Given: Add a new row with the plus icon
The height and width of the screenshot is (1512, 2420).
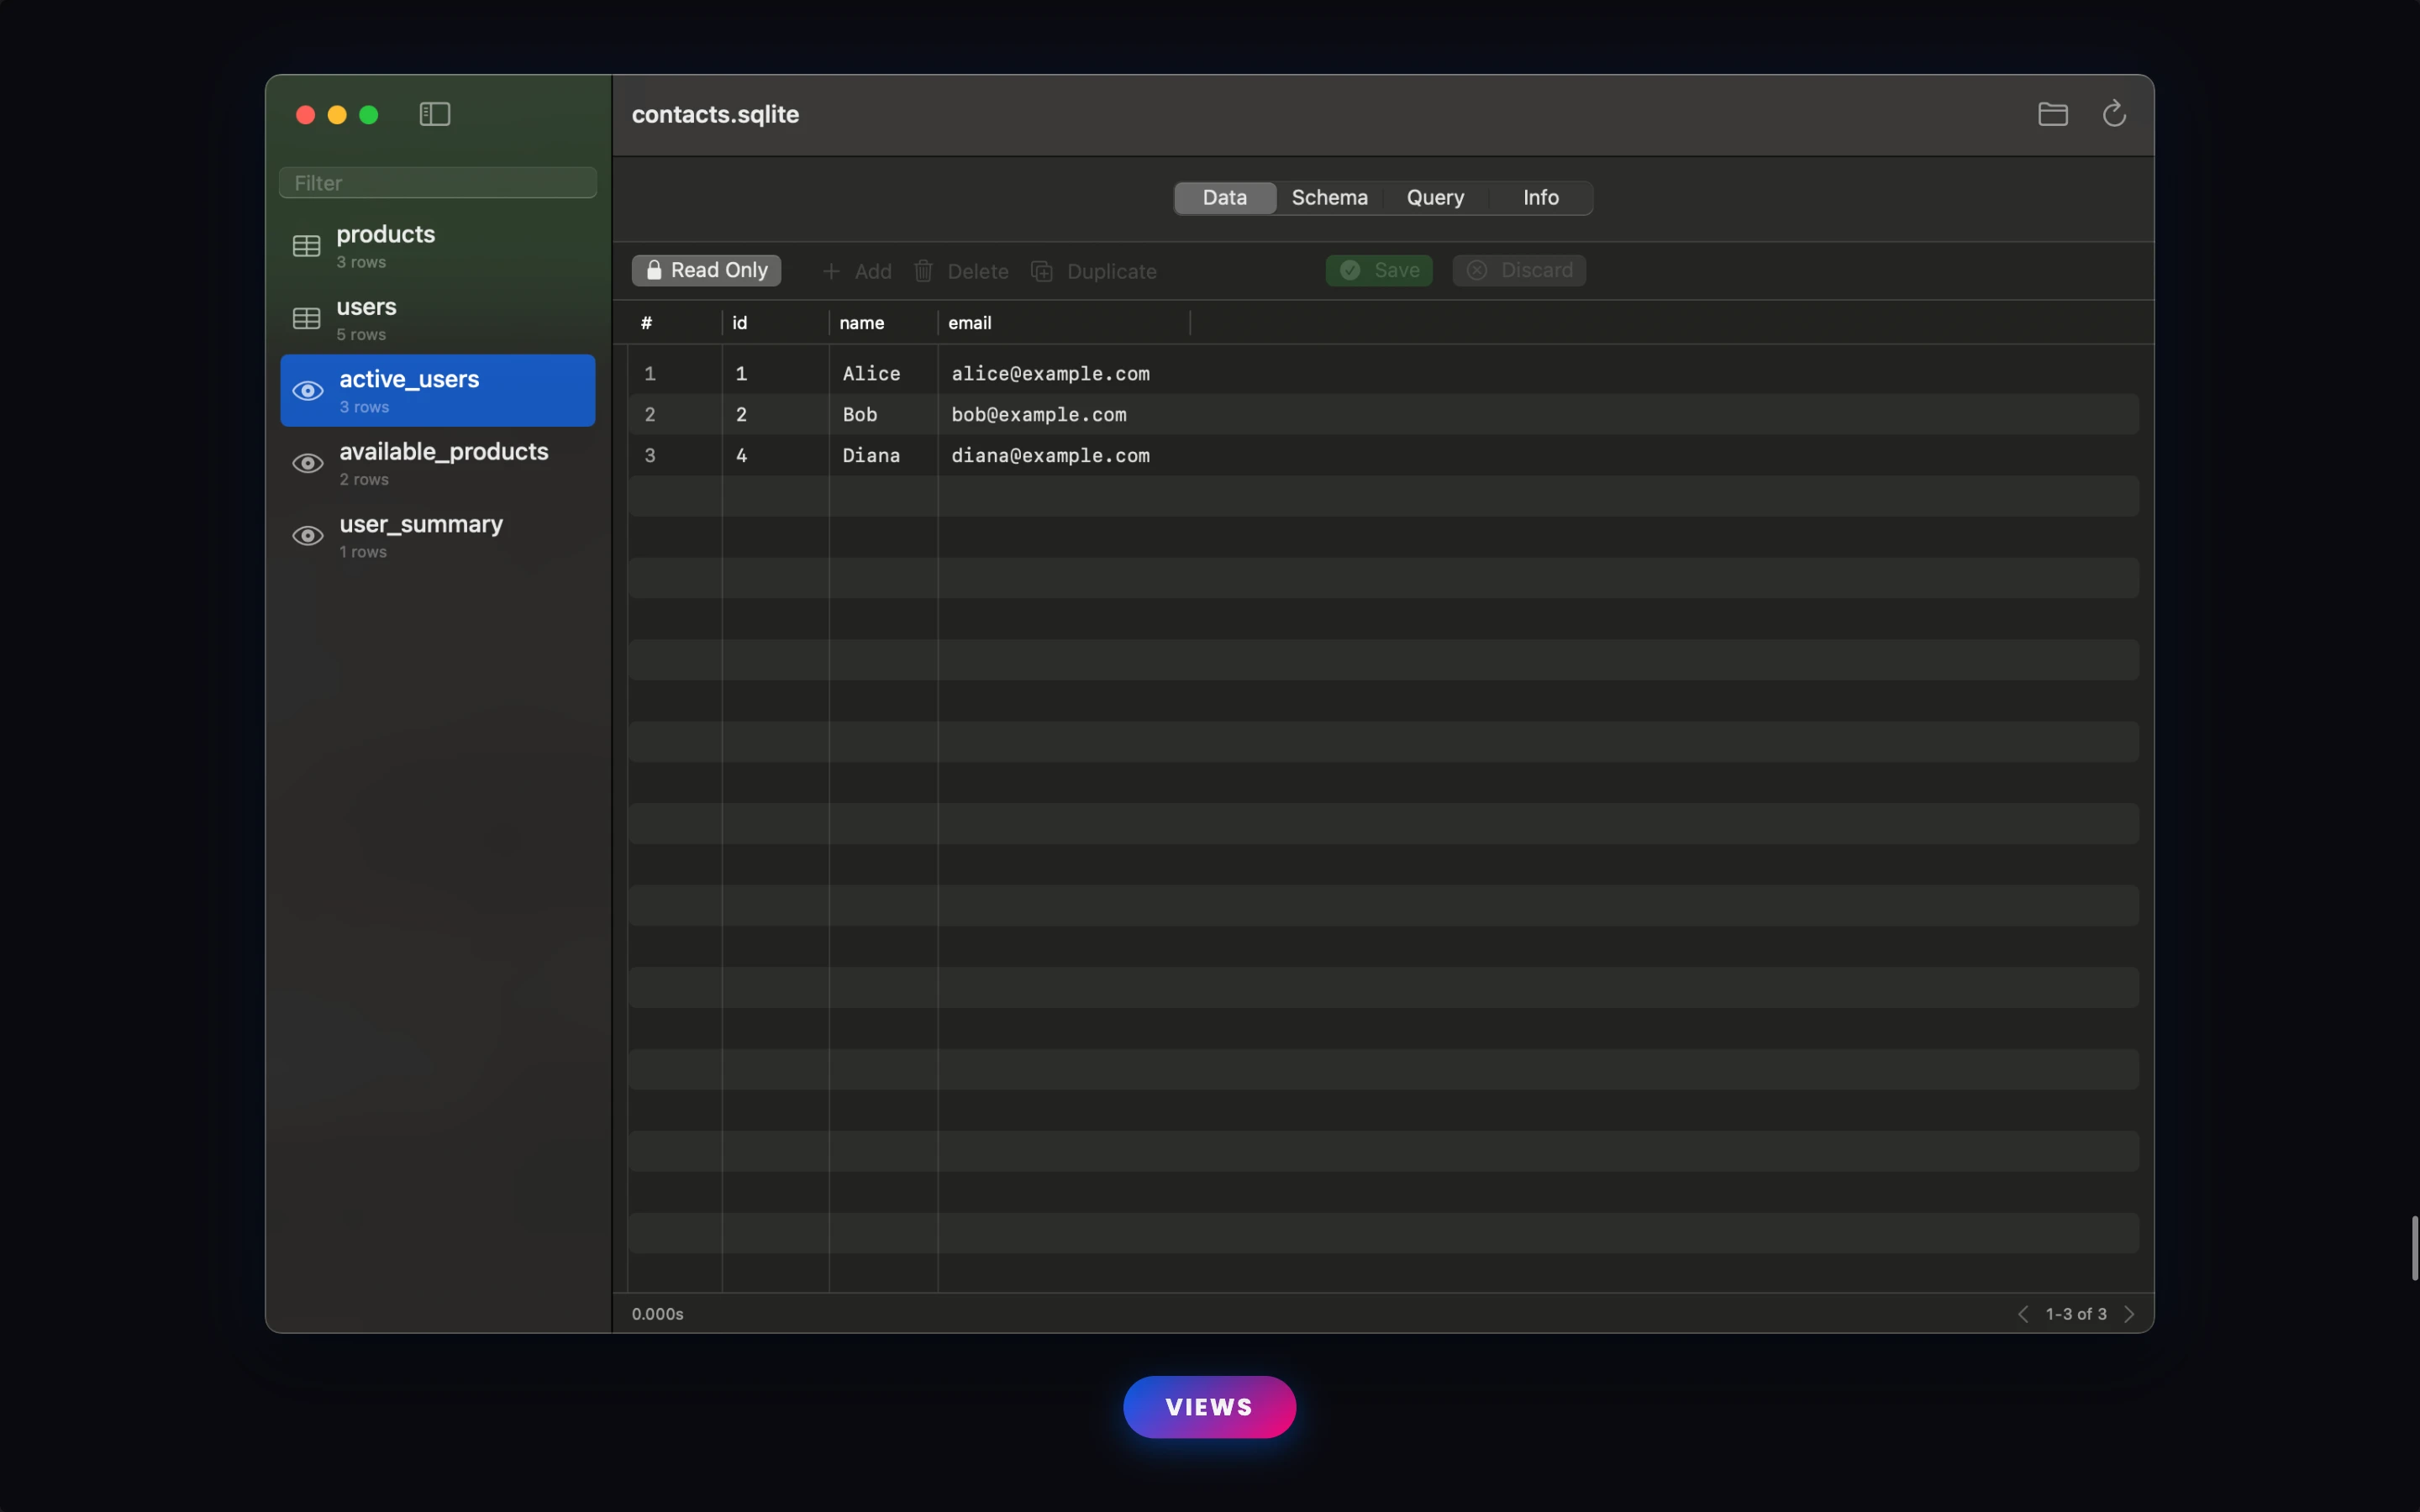Looking at the screenshot, I should [x=831, y=271].
